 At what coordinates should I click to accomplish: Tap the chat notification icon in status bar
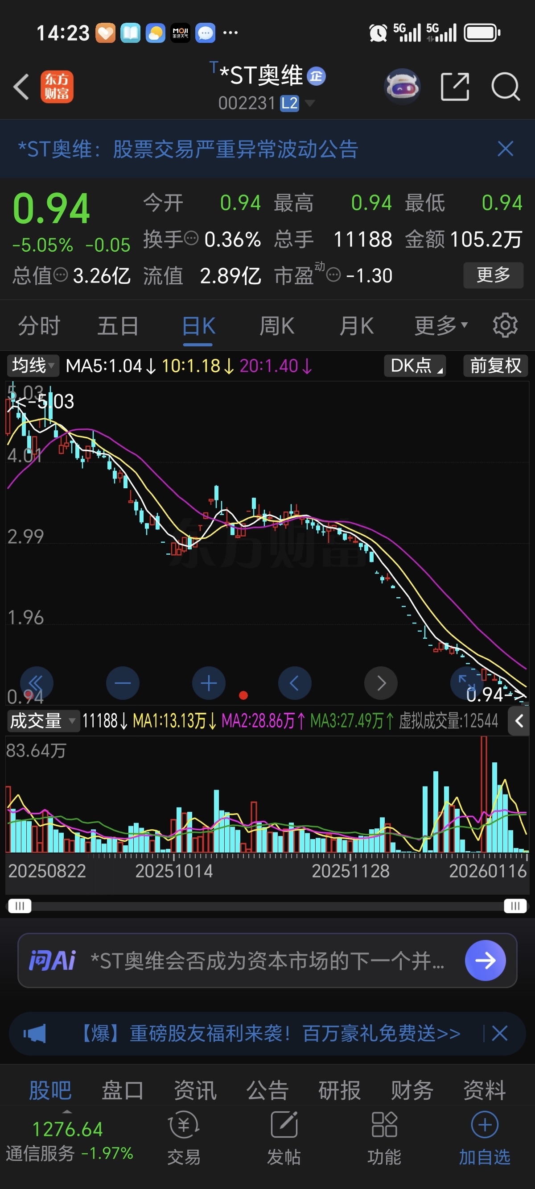click(205, 33)
